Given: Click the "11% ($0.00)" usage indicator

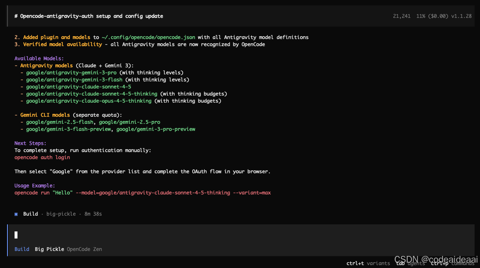Looking at the screenshot, I should [x=432, y=16].
